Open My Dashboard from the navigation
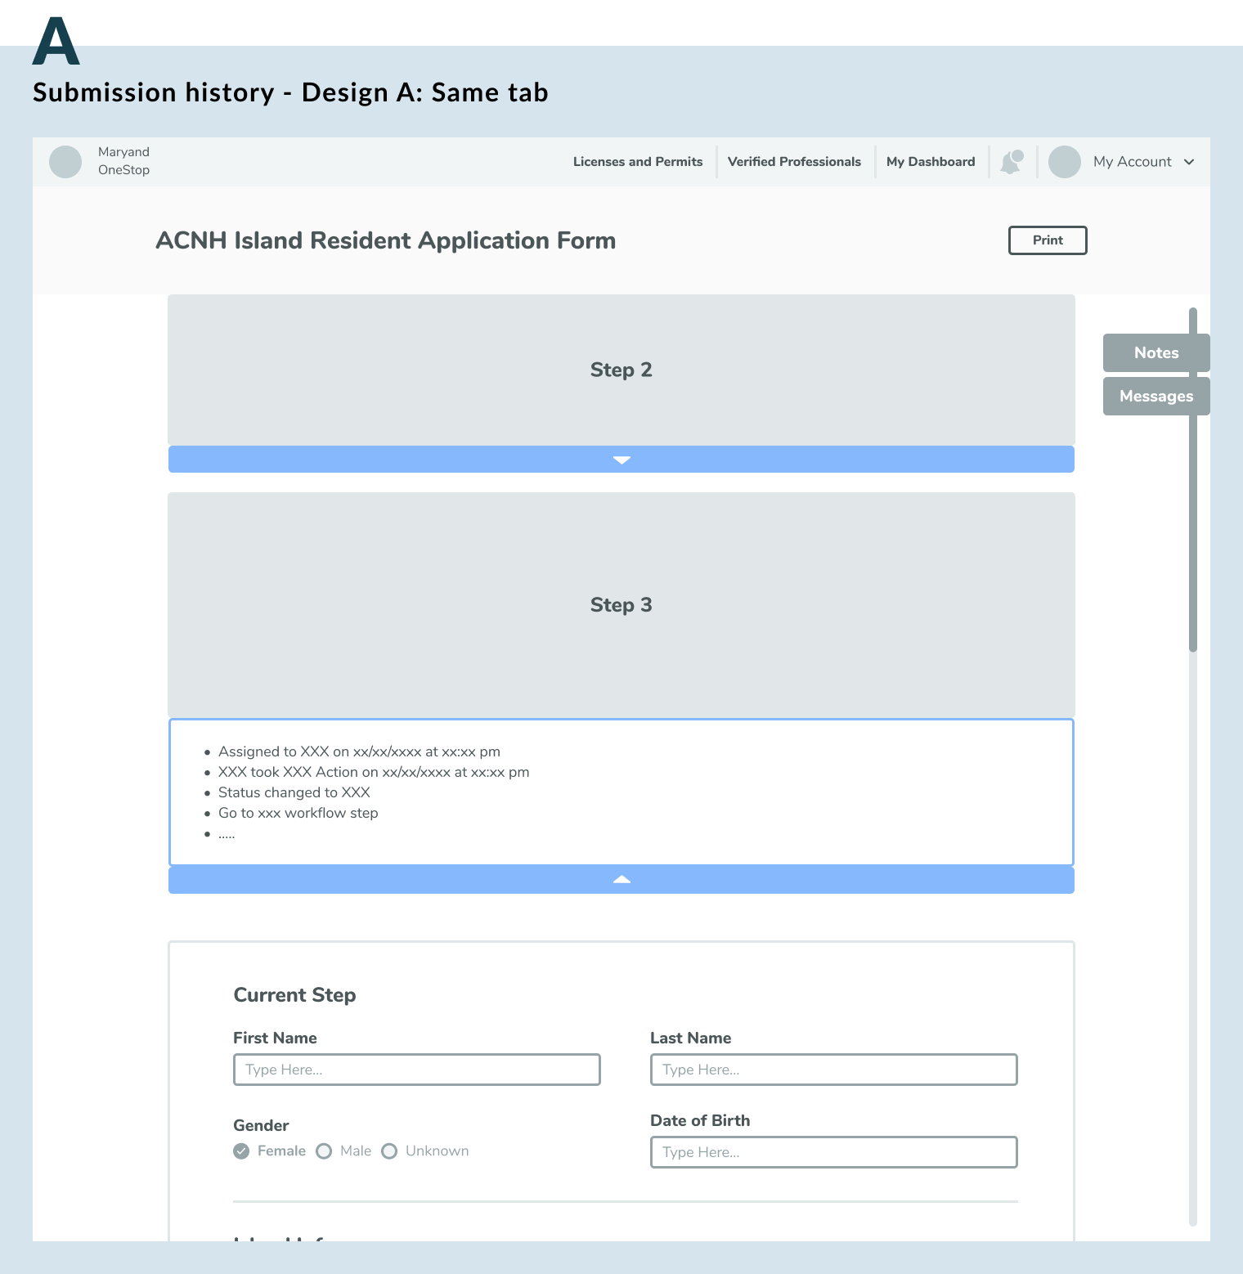Screen dimensions: 1243x1274 pos(931,162)
